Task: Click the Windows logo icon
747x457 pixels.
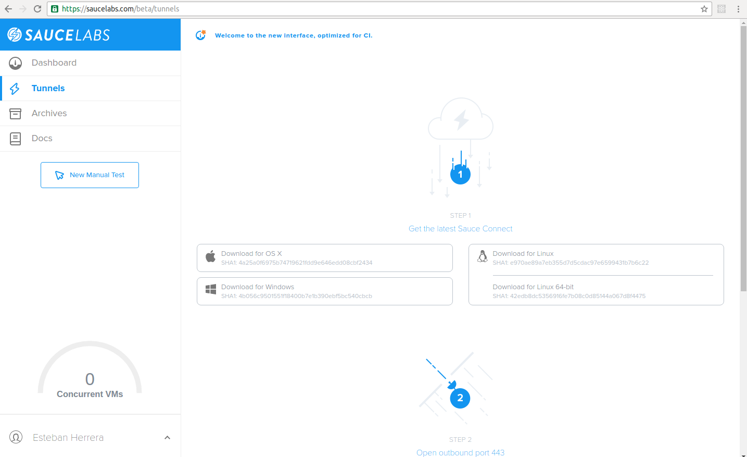Action: coord(211,289)
